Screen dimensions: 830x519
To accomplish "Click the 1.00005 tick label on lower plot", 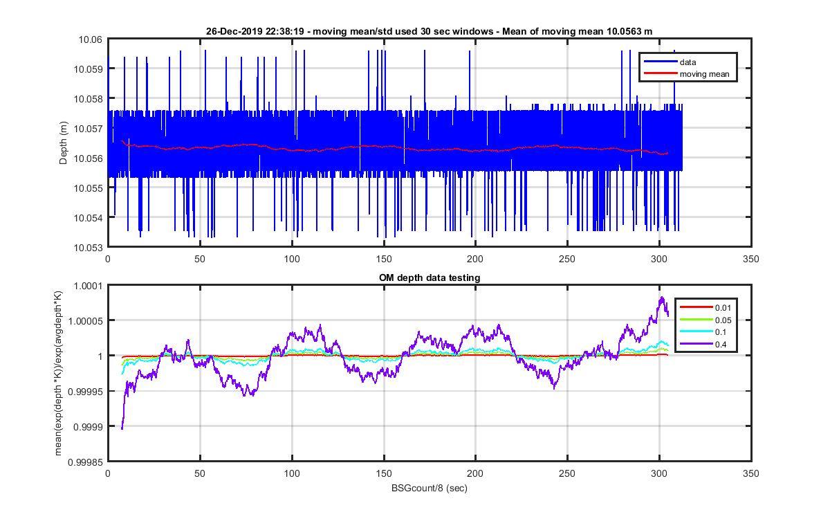I will pyautogui.click(x=87, y=321).
